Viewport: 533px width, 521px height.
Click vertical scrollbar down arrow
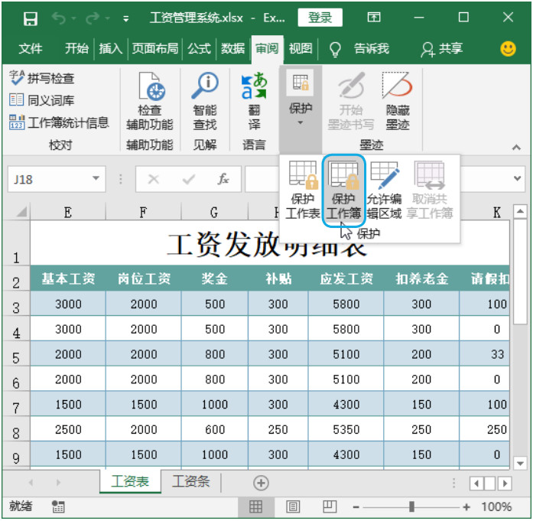click(x=520, y=463)
